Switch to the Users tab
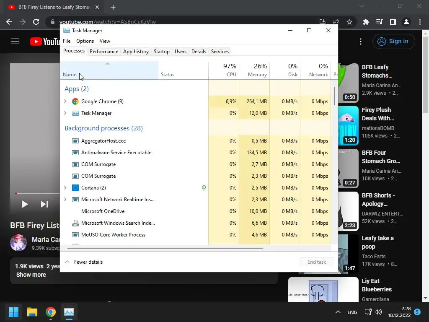The height and width of the screenshot is (322, 429). [181, 52]
